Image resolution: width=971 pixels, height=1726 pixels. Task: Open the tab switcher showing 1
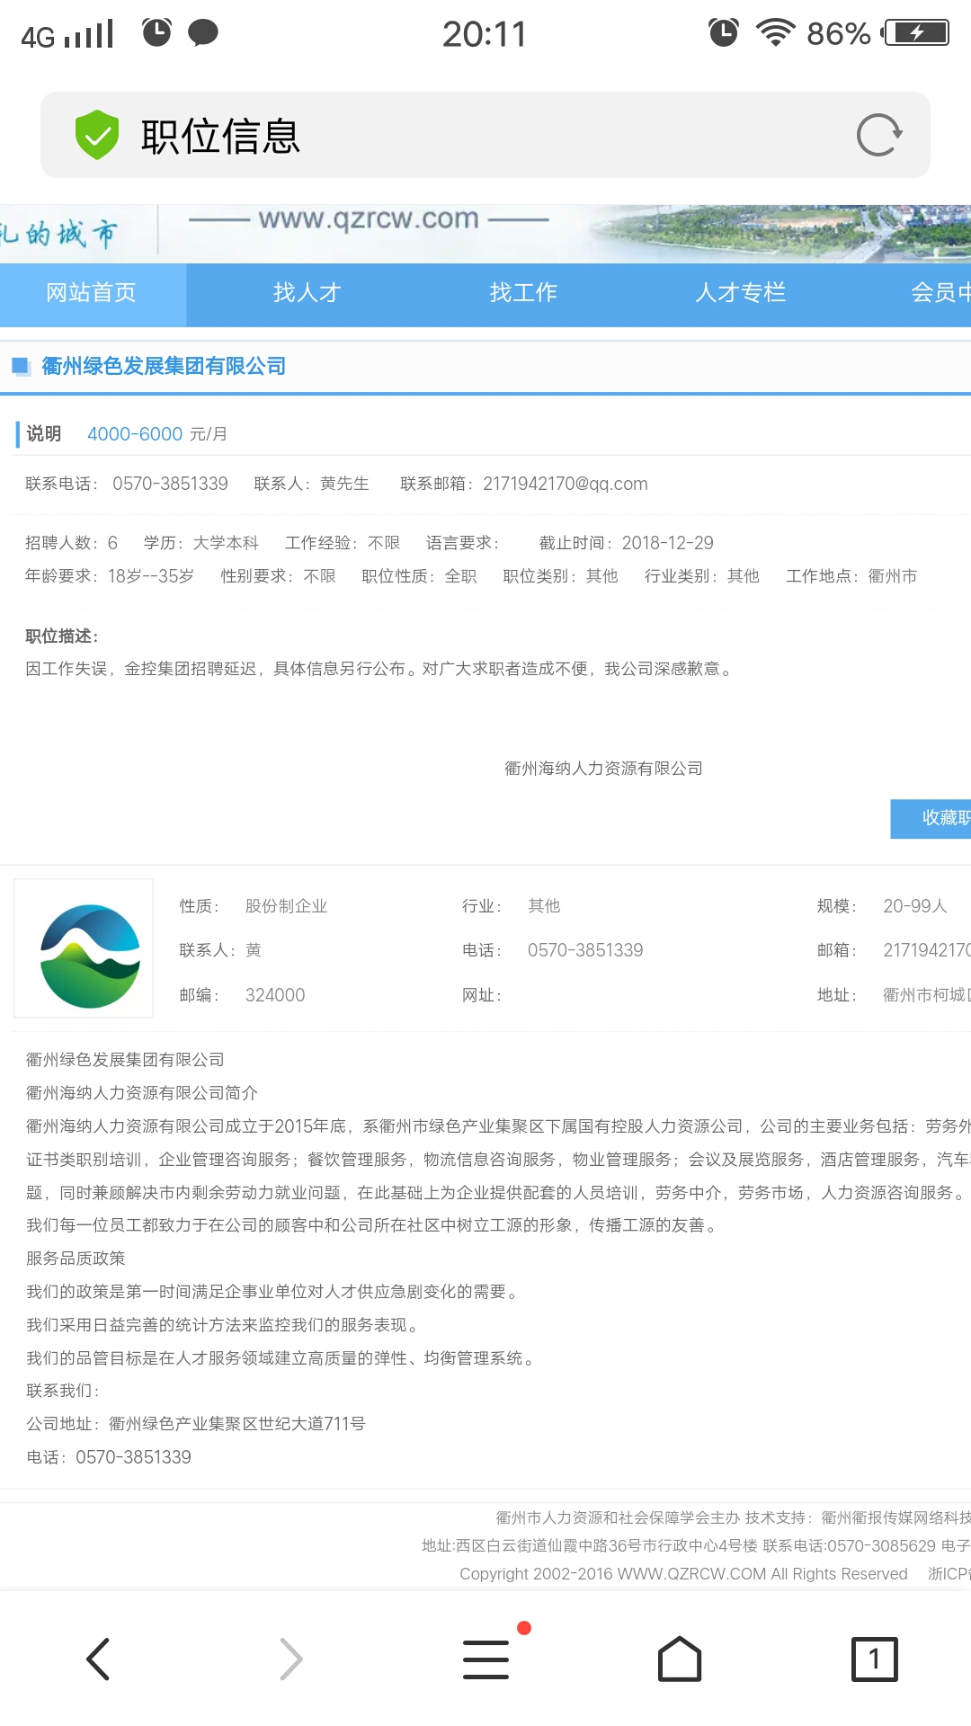[x=874, y=1659]
